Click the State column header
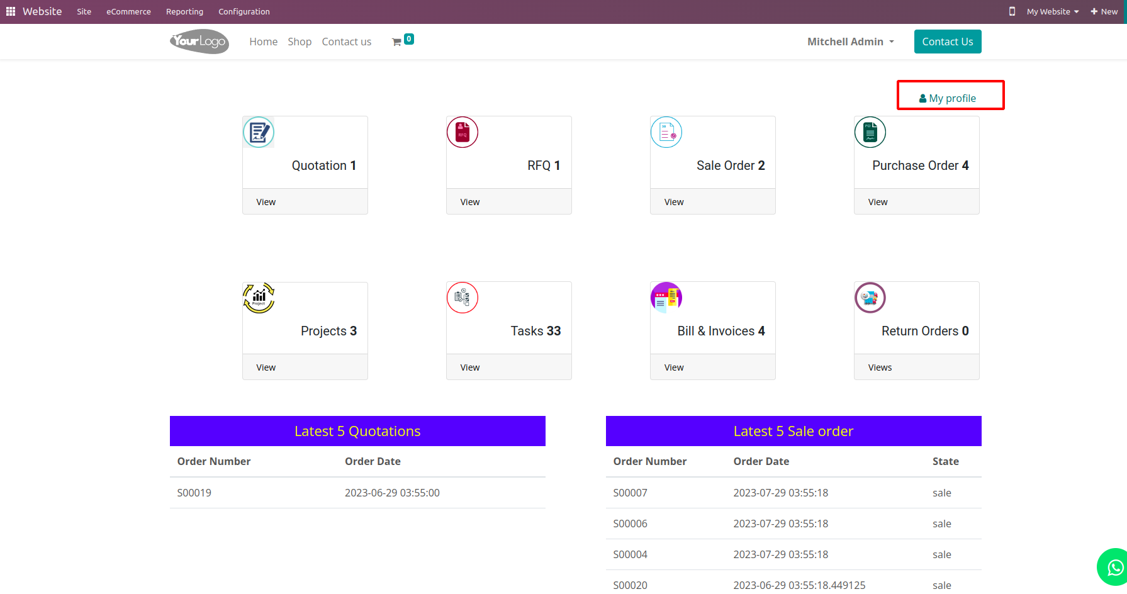1127x594 pixels. (946, 461)
